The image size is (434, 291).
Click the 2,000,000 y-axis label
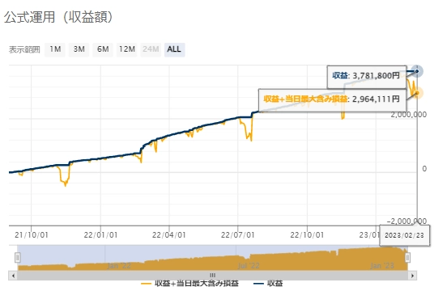click(x=409, y=115)
